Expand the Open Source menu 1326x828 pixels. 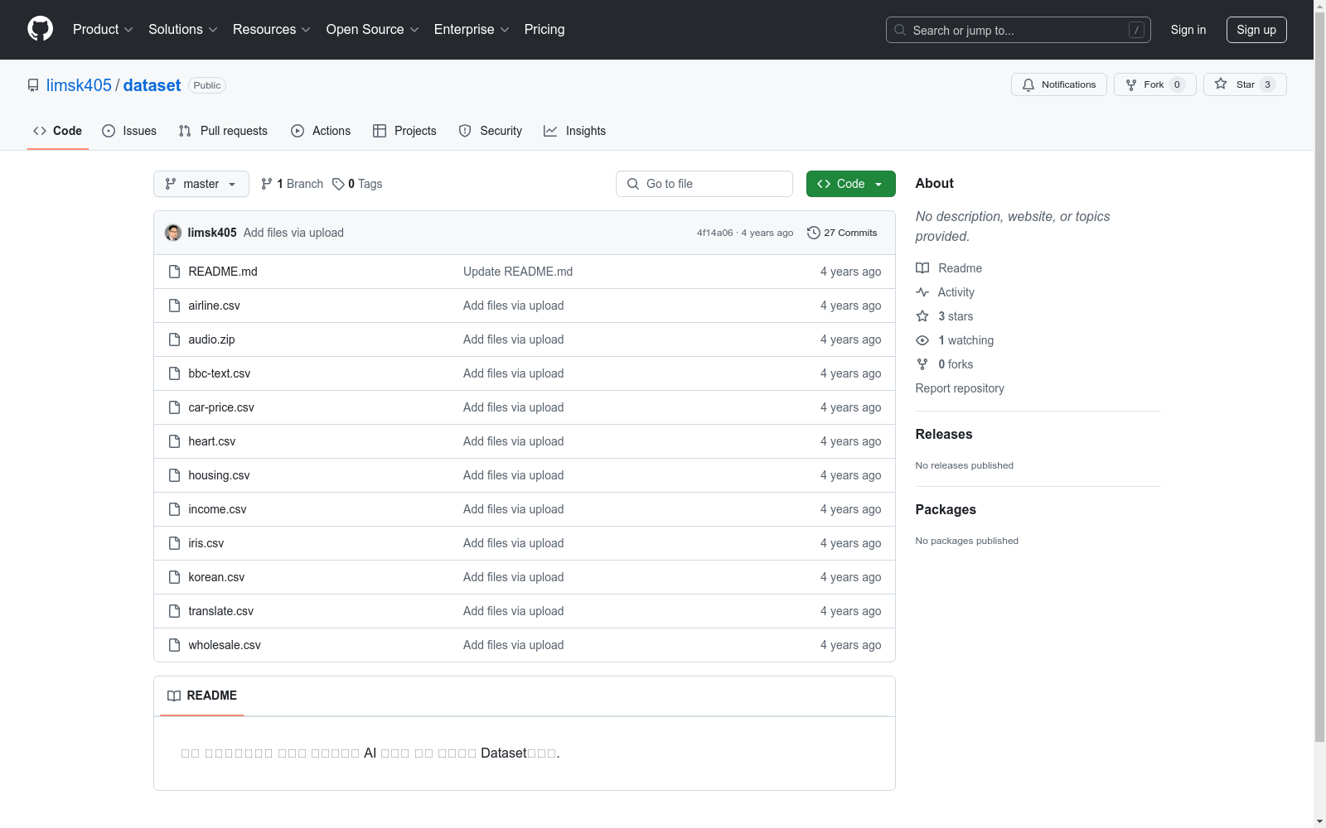[373, 29]
